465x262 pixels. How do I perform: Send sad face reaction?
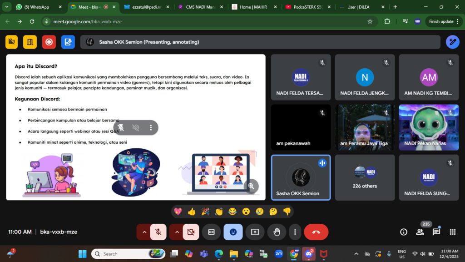[x=259, y=212]
